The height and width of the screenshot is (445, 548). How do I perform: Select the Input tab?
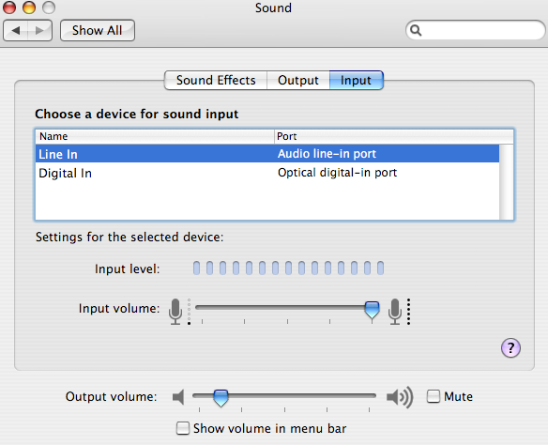(357, 81)
